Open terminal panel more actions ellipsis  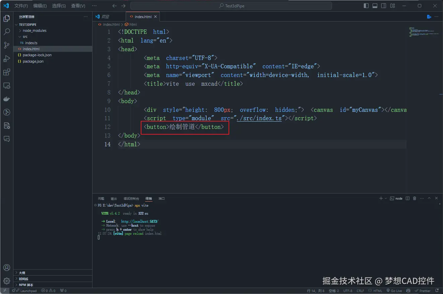422,198
